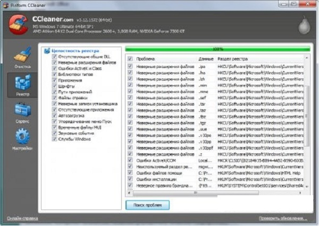The width and height of the screenshot is (319, 226).
Task: Toggle the Отсутствующие общие DLL checkbox
Action: coord(54,56)
